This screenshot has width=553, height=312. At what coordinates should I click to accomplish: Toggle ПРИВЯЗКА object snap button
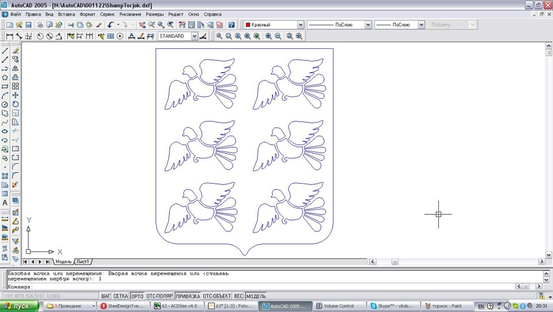pyautogui.click(x=187, y=296)
